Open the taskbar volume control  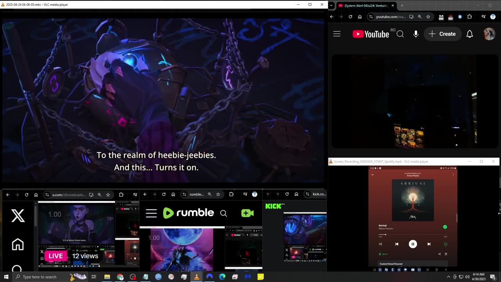[x=467, y=277]
